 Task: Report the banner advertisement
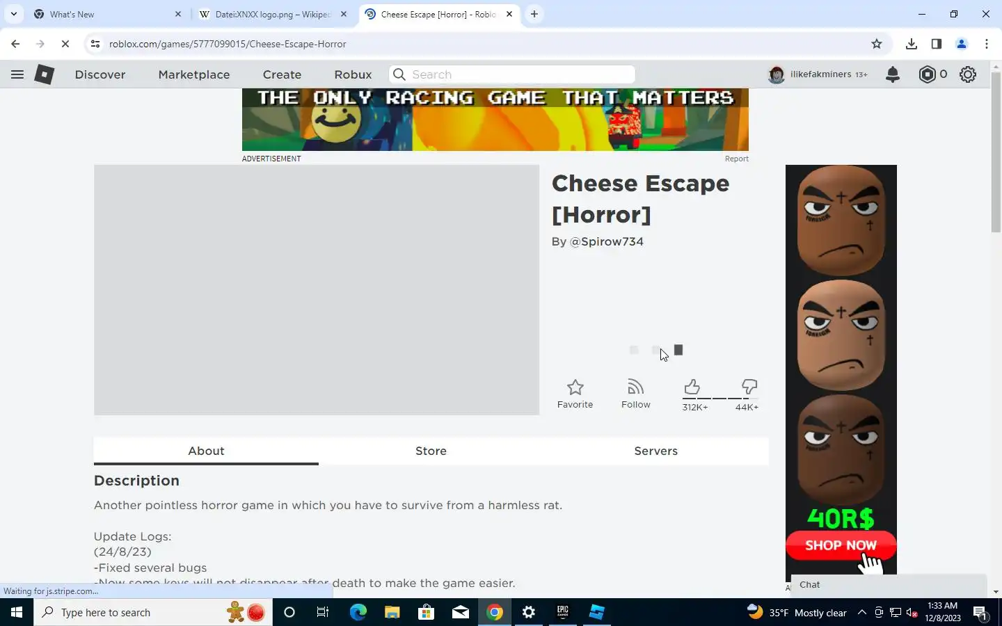click(736, 159)
